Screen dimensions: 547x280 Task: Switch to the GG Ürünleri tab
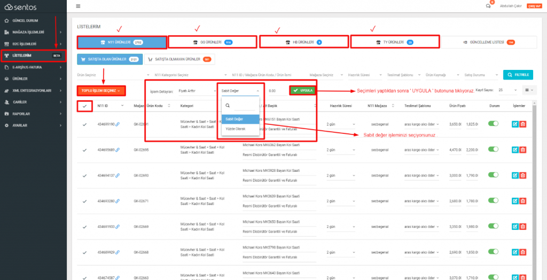click(212, 42)
